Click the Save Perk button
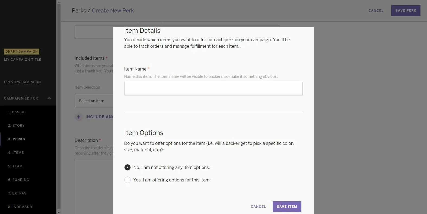The width and height of the screenshot is (427, 214). point(406,11)
